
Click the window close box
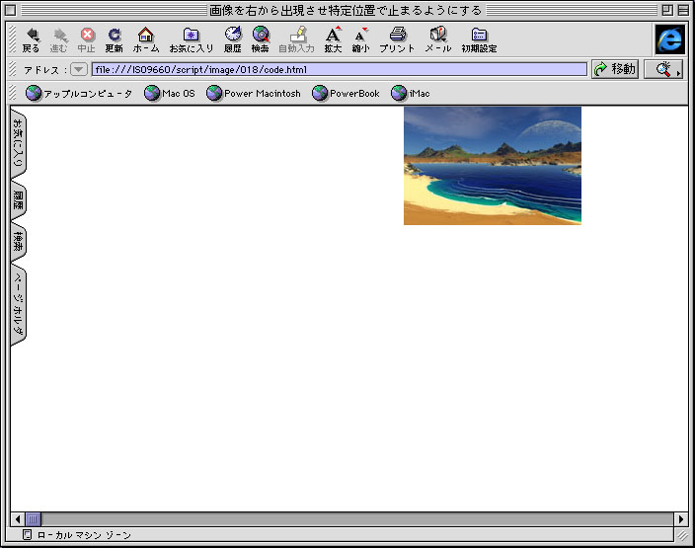pyautogui.click(x=11, y=10)
